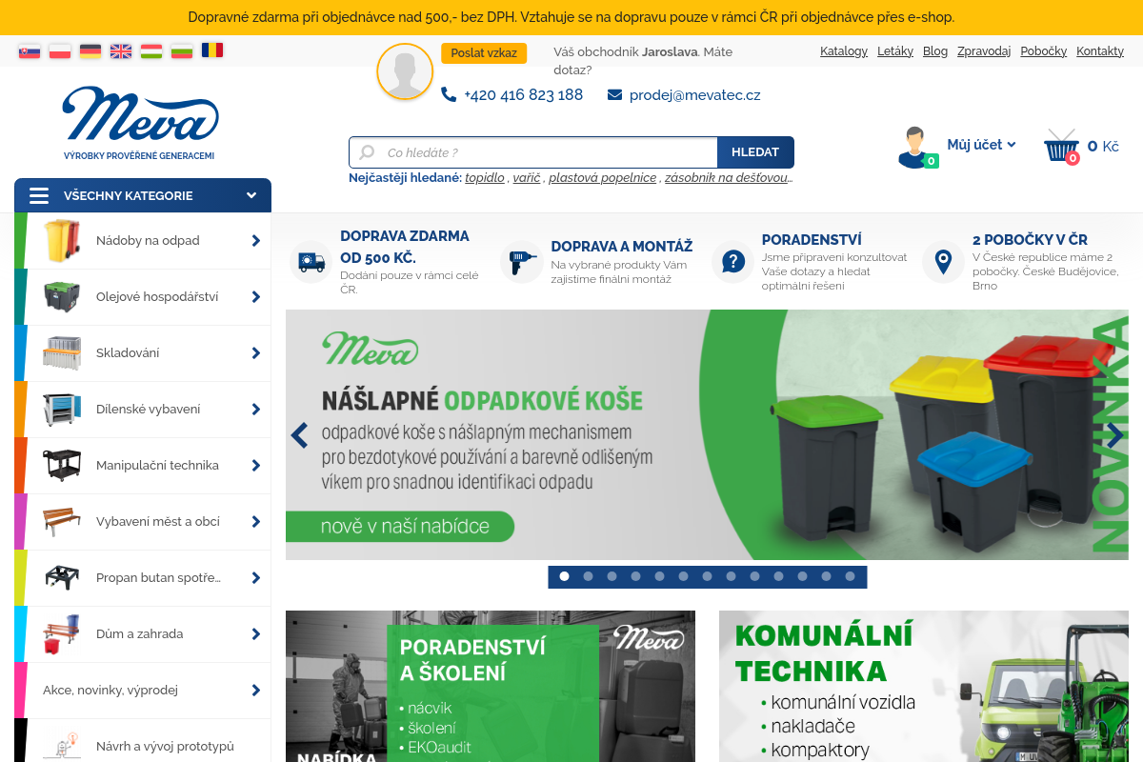Click the topidlo suggested search
Viewport: 1143px width, 762px height.
(x=485, y=178)
